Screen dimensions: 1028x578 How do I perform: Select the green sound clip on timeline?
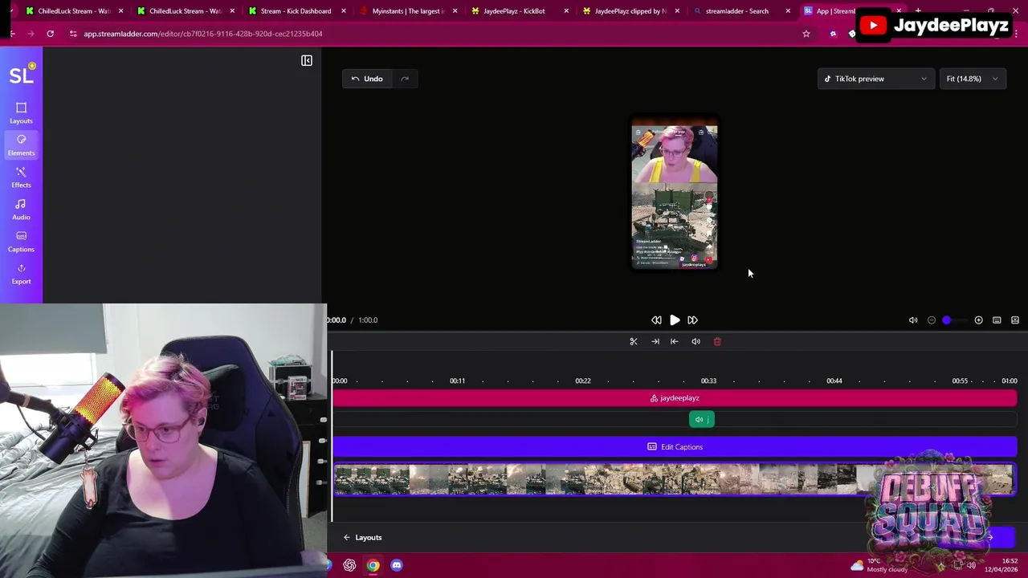tap(701, 420)
